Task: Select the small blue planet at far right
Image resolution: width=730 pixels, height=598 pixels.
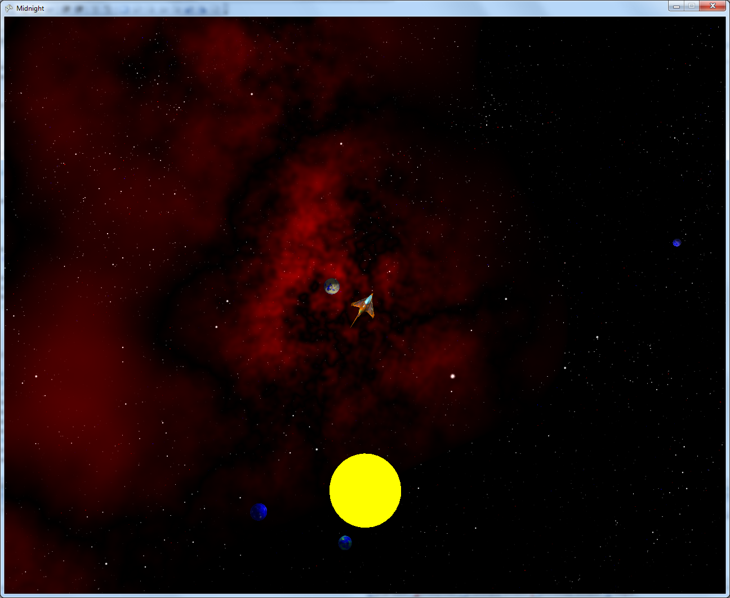Action: coord(676,243)
